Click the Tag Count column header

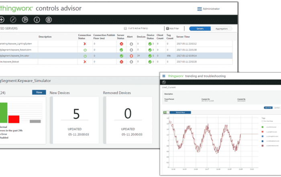170,37
